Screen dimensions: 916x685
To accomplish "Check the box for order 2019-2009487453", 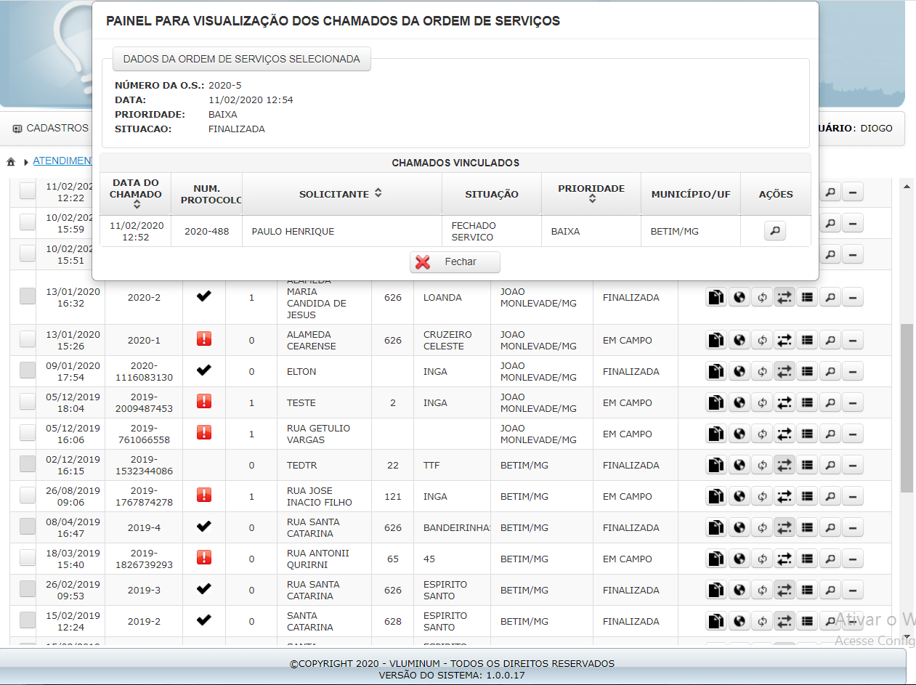I will [x=28, y=401].
